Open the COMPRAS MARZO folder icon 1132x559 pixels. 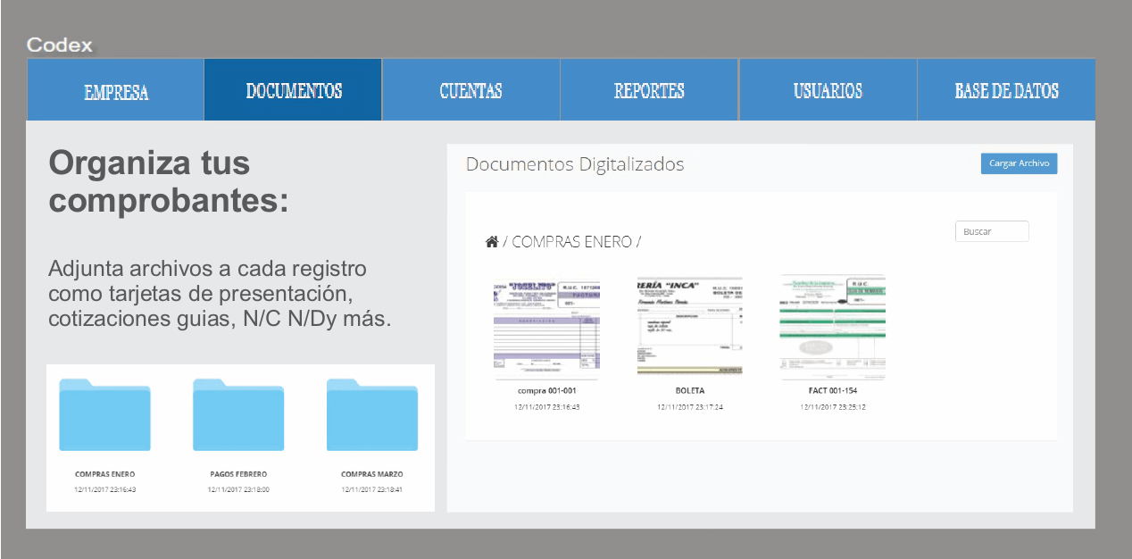click(372, 415)
